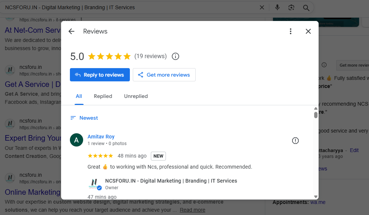The width and height of the screenshot is (369, 215).
Task: Click scrollbar up arrow in reviews list
Action: point(316,109)
